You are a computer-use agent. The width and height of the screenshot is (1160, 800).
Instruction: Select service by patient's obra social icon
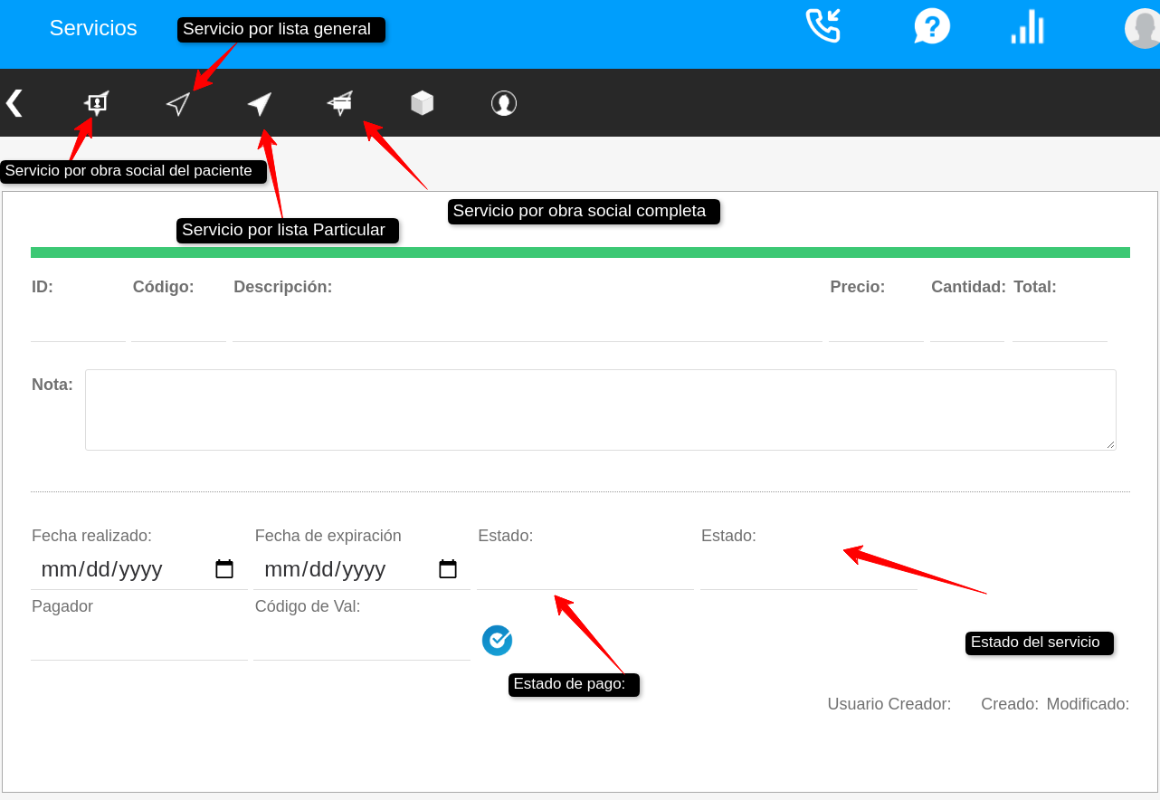click(x=96, y=103)
